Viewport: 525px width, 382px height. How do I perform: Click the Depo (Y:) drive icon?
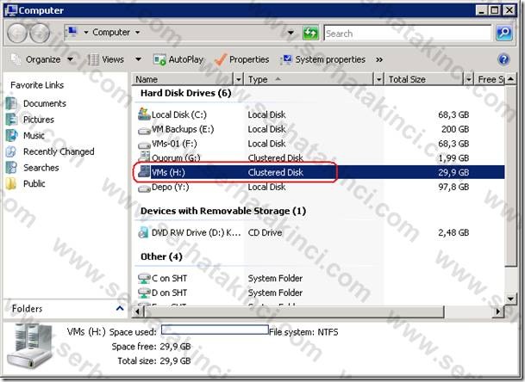144,188
